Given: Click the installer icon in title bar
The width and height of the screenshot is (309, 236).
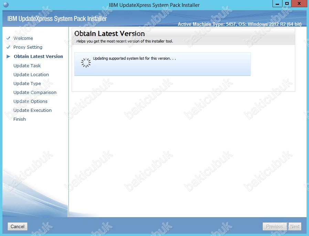Looking at the screenshot, I should 6,4.
